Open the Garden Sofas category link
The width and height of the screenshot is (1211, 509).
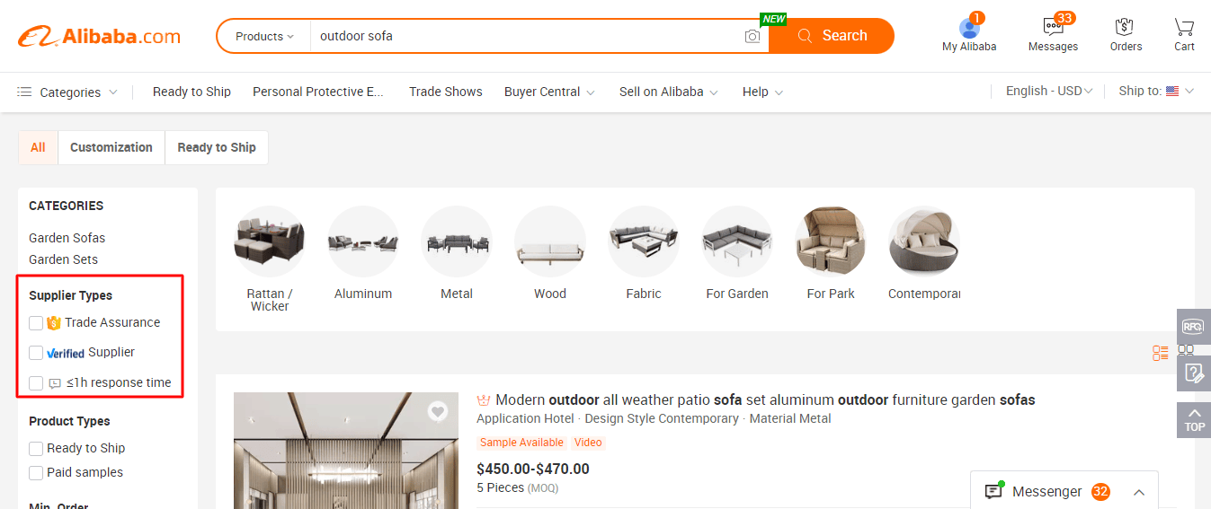[67, 238]
